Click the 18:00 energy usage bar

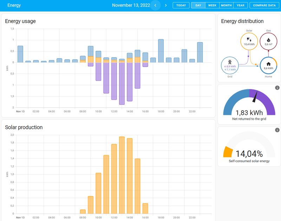coord(161,51)
